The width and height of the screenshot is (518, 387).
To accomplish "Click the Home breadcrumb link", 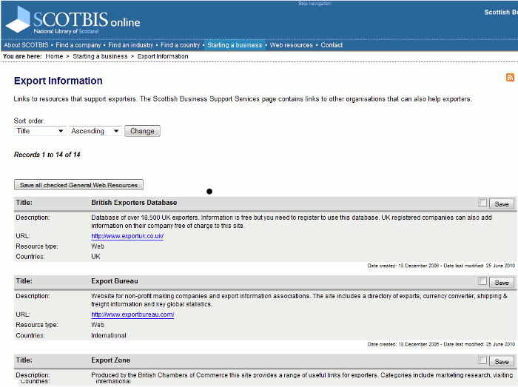I will coord(54,56).
